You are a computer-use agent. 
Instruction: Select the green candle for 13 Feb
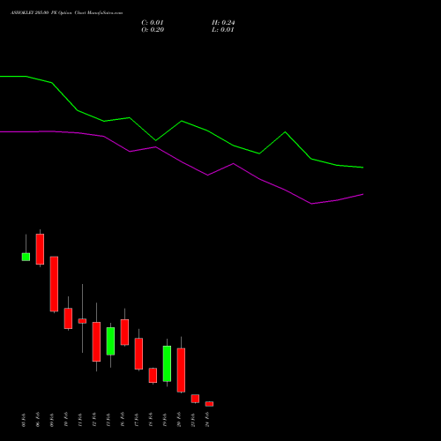[110, 341]
